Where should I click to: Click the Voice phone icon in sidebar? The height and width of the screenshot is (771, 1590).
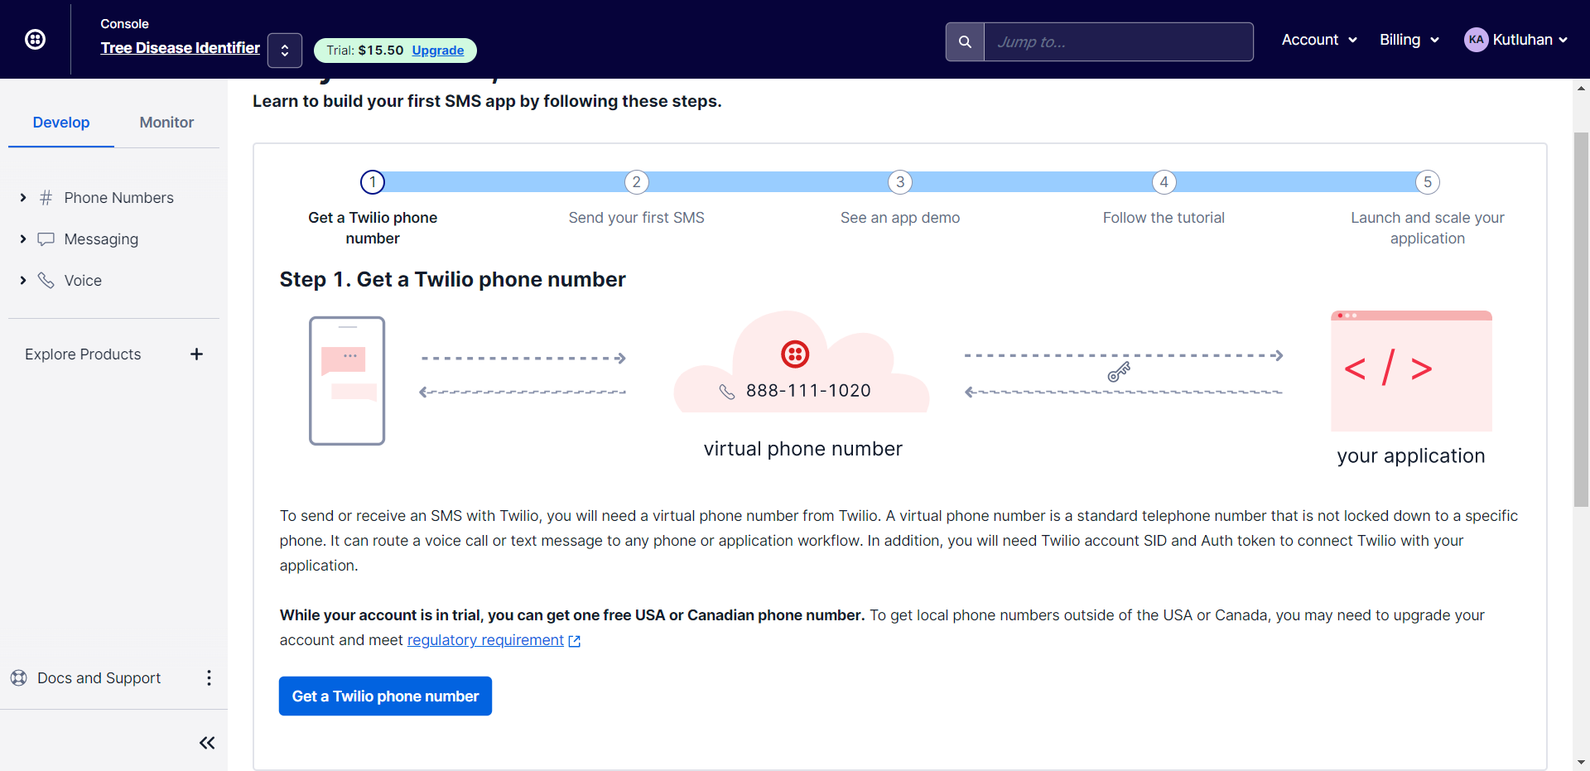(46, 281)
